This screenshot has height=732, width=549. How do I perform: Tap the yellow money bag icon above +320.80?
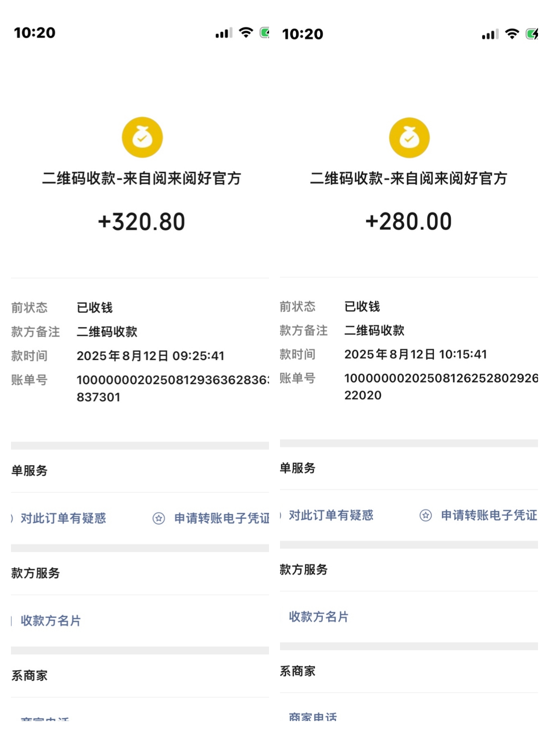pyautogui.click(x=142, y=137)
